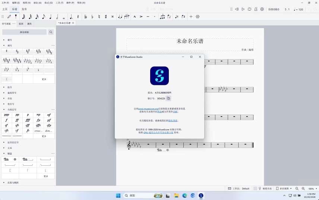The image size is (319, 200).
Task: Click the 添加面板 button
Action: pos(25,32)
